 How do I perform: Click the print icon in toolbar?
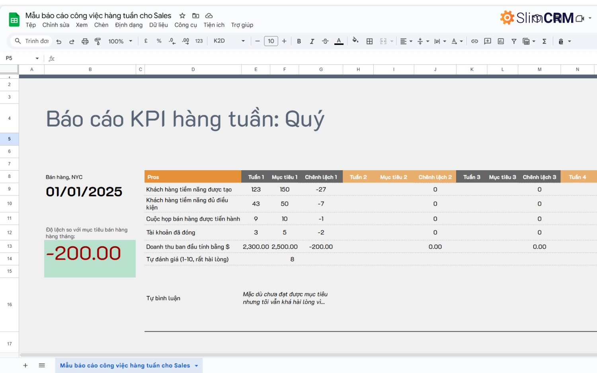[x=85, y=41]
